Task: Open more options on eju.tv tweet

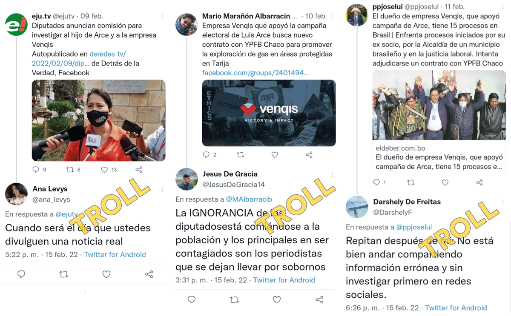Action: [162, 16]
